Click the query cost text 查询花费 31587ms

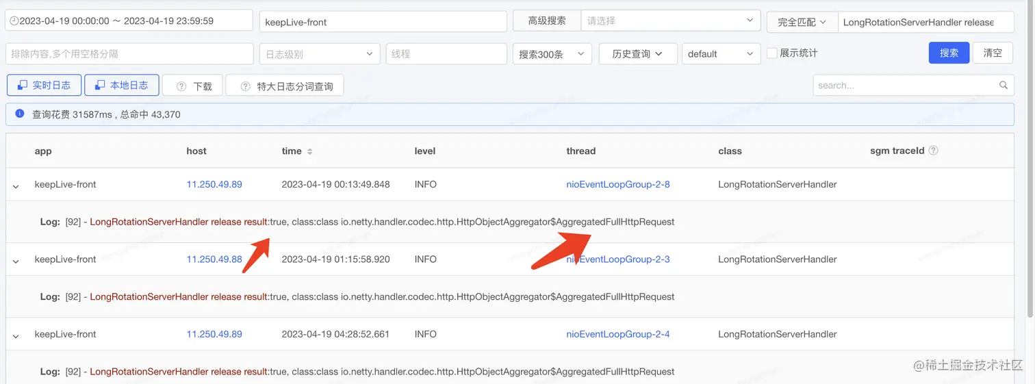coord(72,114)
